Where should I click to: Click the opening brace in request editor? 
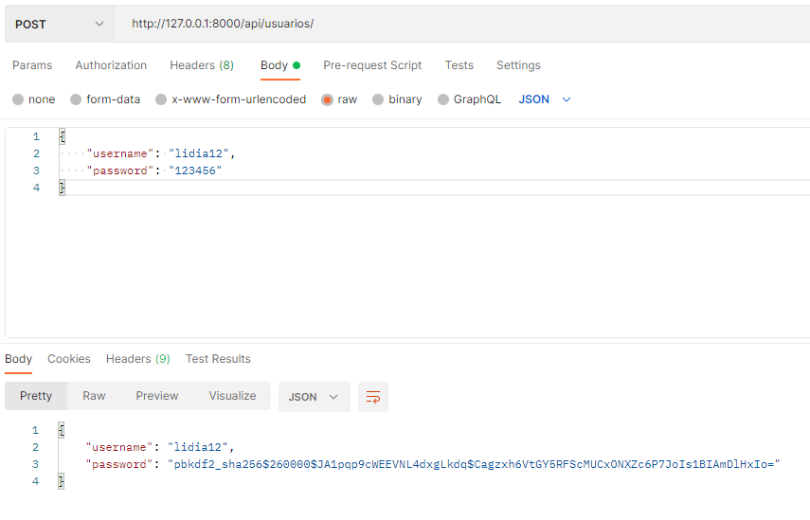click(x=62, y=136)
